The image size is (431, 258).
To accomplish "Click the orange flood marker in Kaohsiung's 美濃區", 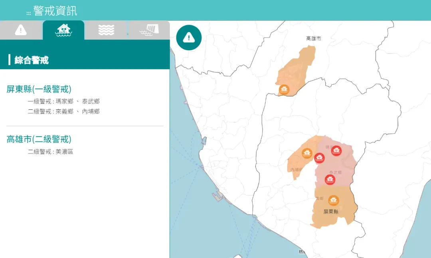I will [284, 89].
